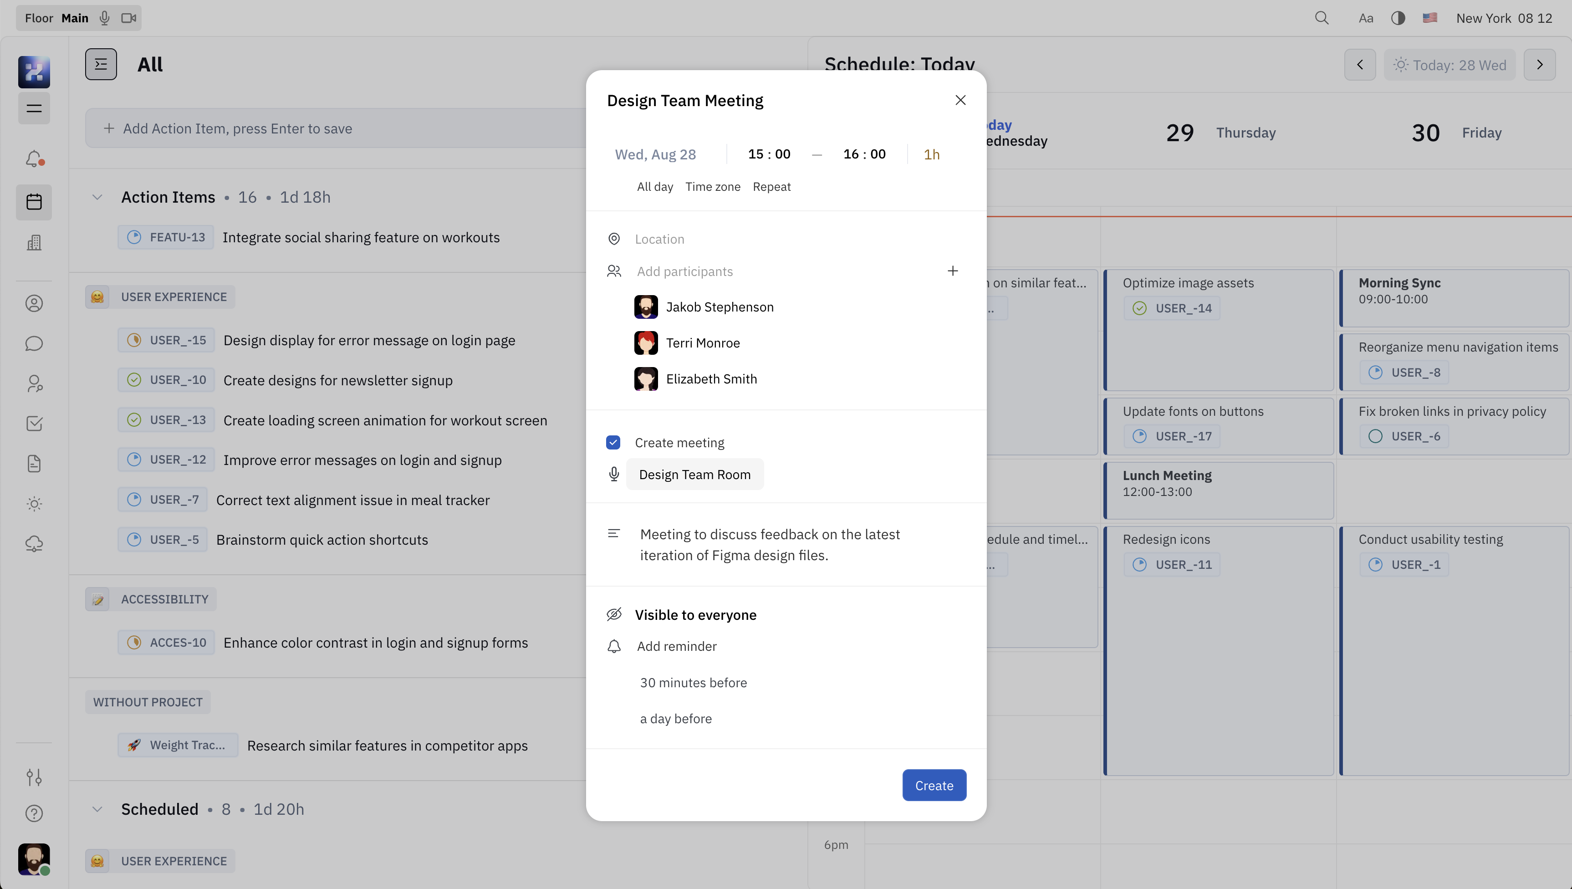
Task: Open the chat bubble sidebar icon
Action: point(34,344)
